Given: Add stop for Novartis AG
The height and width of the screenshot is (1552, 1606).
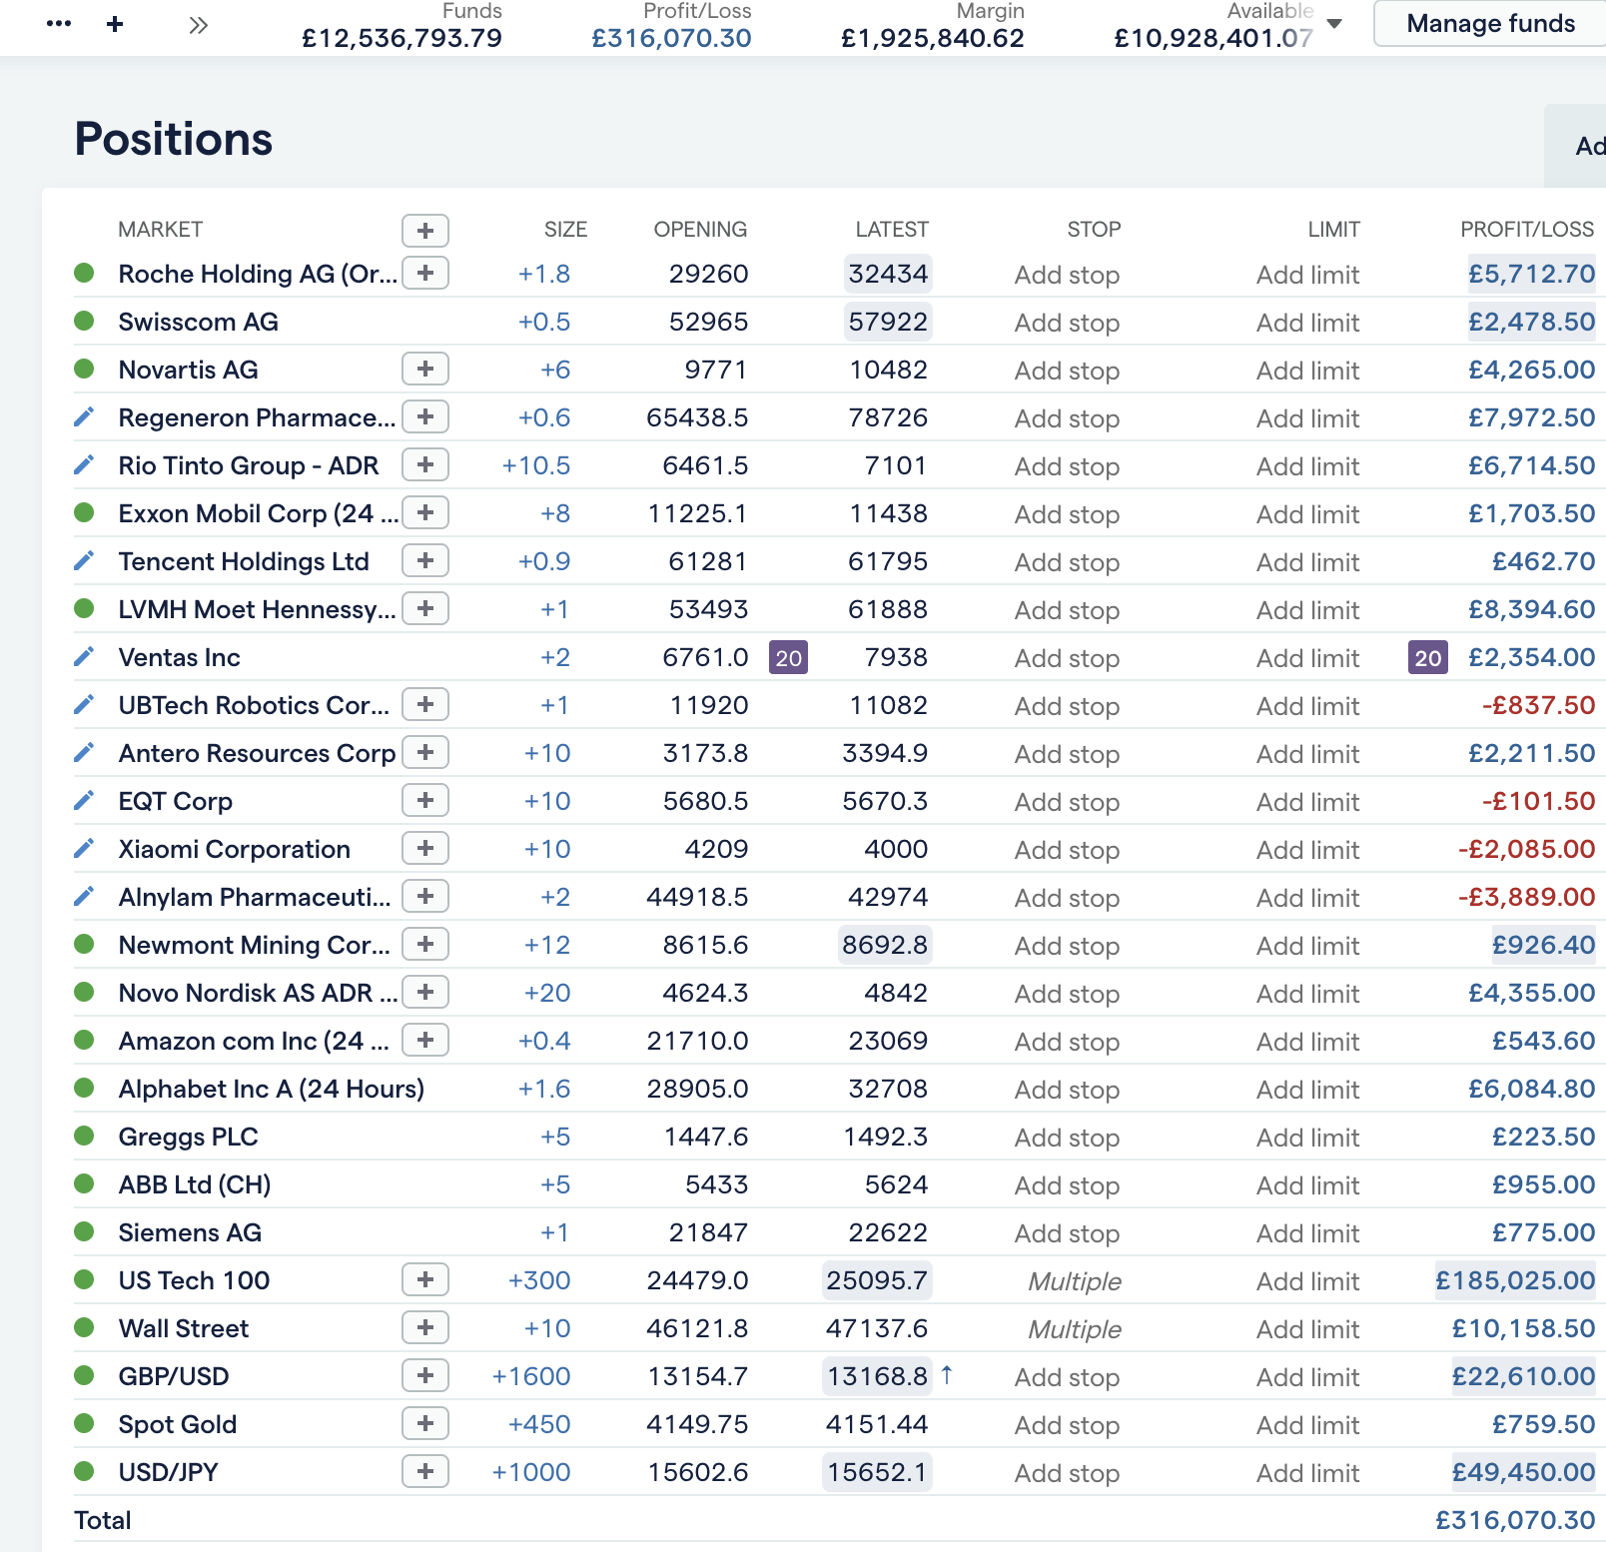Looking at the screenshot, I should pyautogui.click(x=1067, y=371).
